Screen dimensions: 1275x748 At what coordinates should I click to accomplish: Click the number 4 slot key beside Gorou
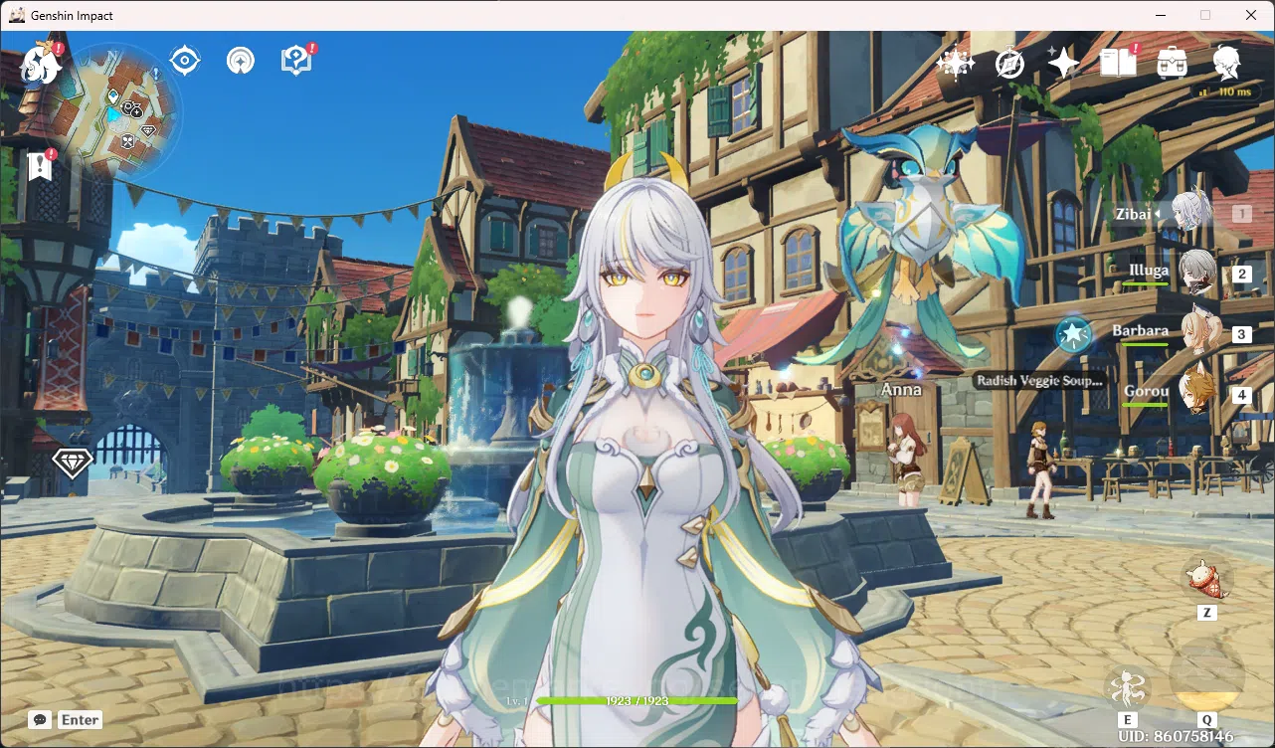click(x=1241, y=395)
